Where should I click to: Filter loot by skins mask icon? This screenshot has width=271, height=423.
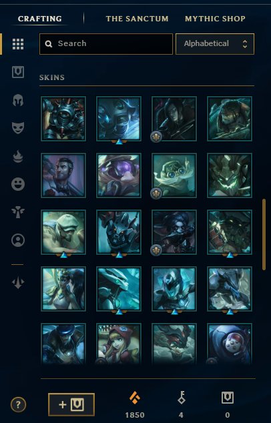18,128
